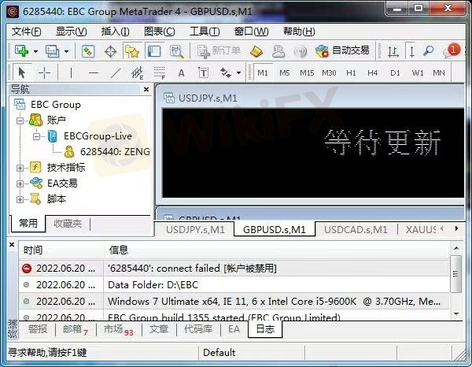
Task: Click the zoom in magnifier icon
Action: [x=429, y=51]
